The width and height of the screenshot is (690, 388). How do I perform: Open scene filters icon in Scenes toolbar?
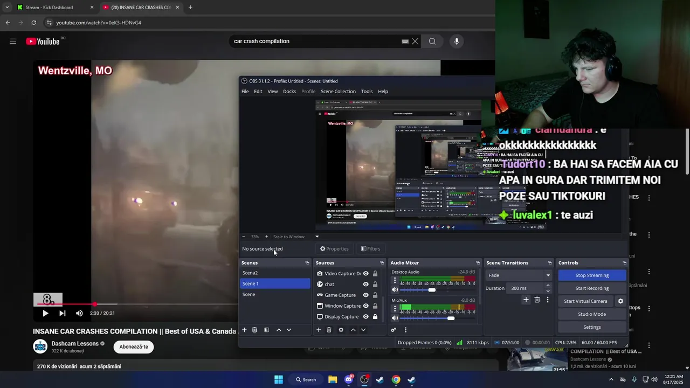(x=266, y=330)
